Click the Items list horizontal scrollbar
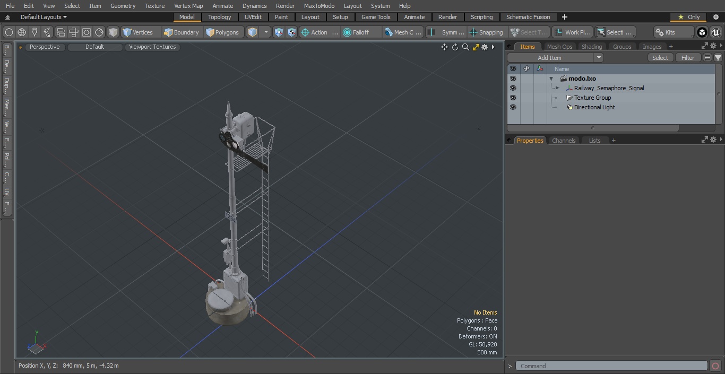 point(593,128)
